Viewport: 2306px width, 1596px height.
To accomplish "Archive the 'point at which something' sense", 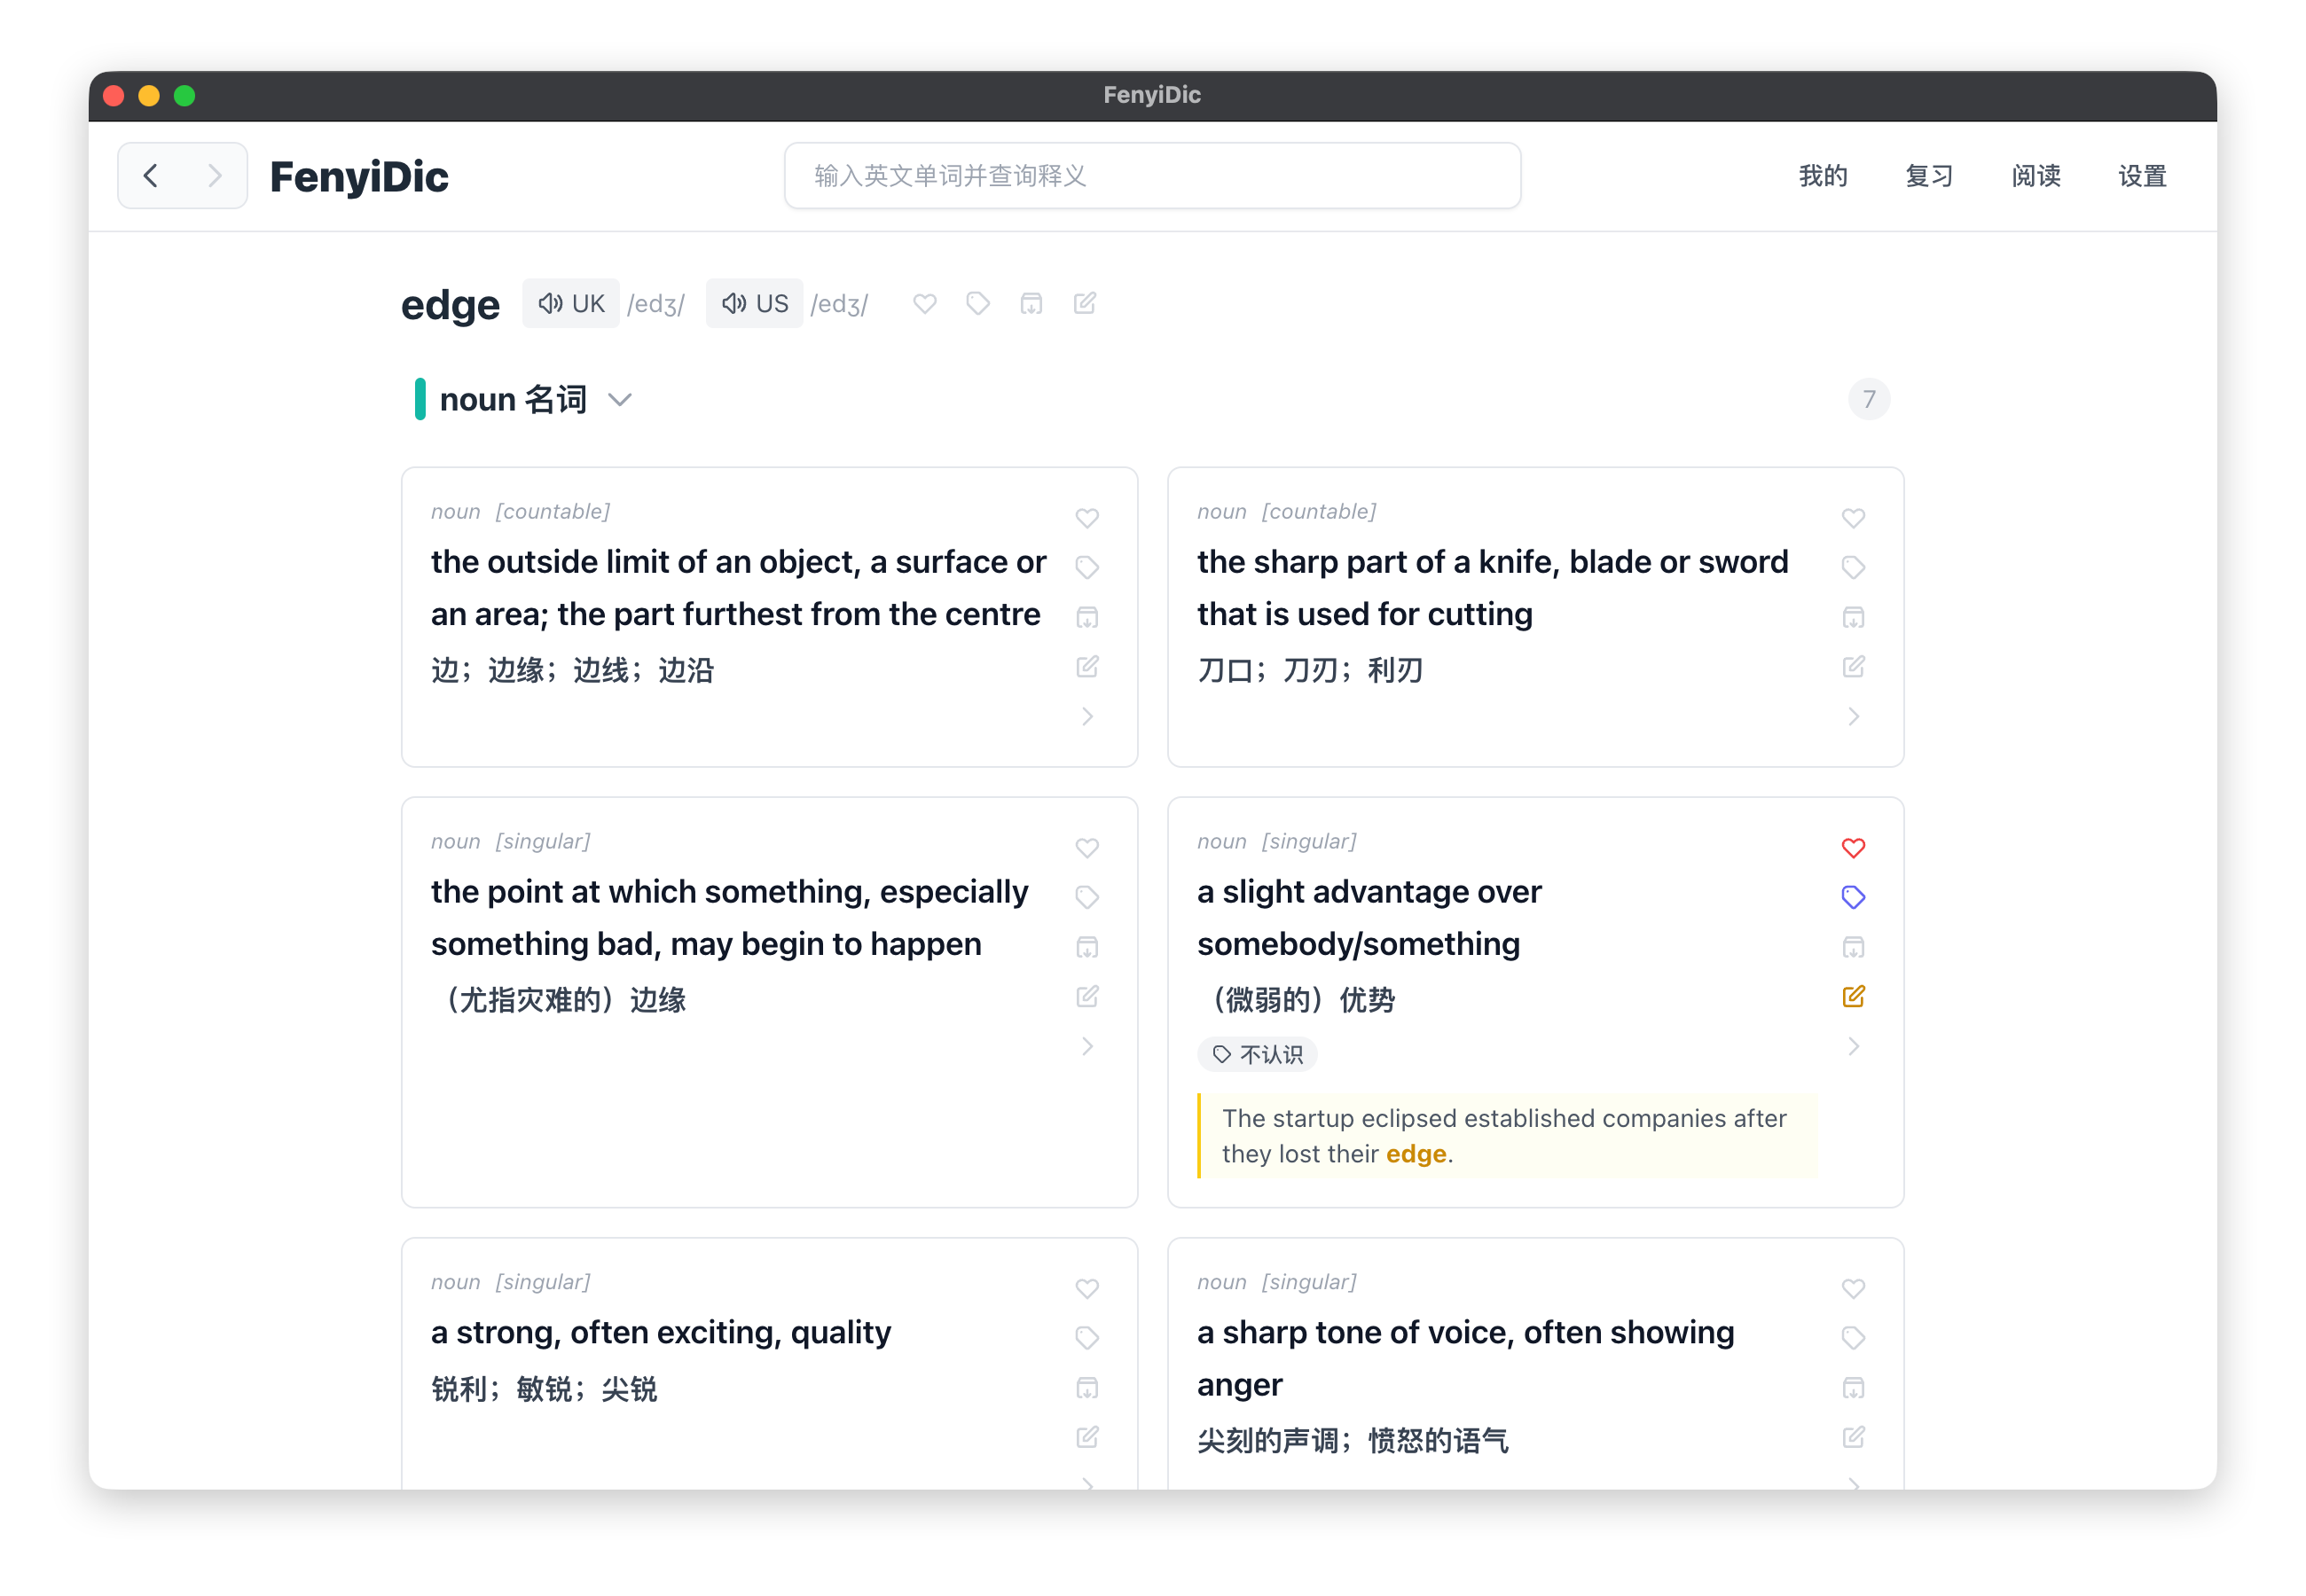I will pos(1087,947).
